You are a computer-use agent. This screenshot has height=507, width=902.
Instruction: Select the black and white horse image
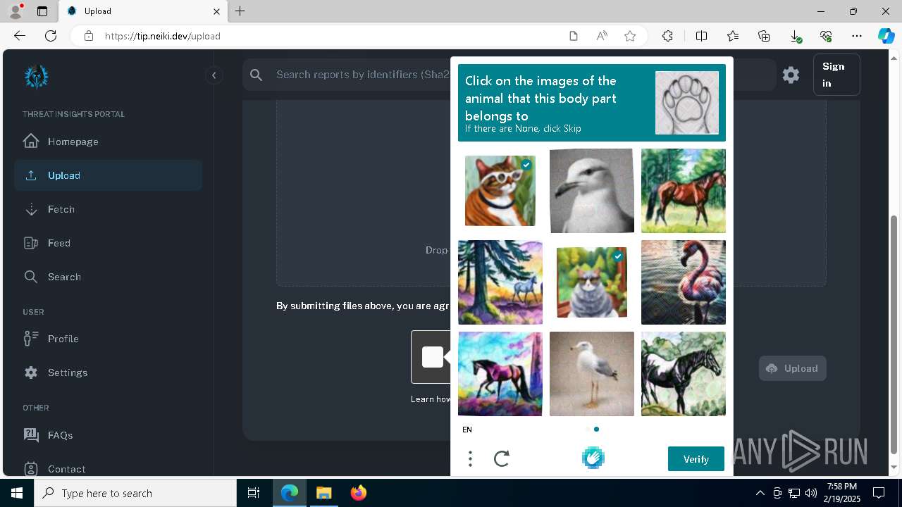point(684,374)
